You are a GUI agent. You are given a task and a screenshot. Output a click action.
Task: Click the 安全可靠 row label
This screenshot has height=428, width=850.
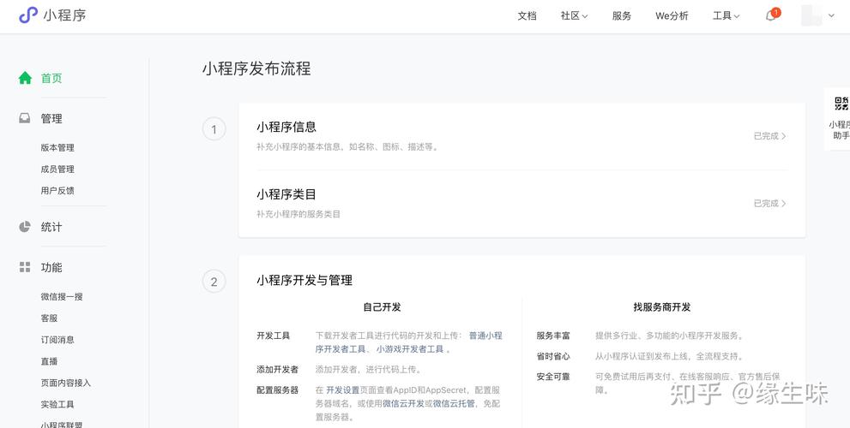(553, 377)
